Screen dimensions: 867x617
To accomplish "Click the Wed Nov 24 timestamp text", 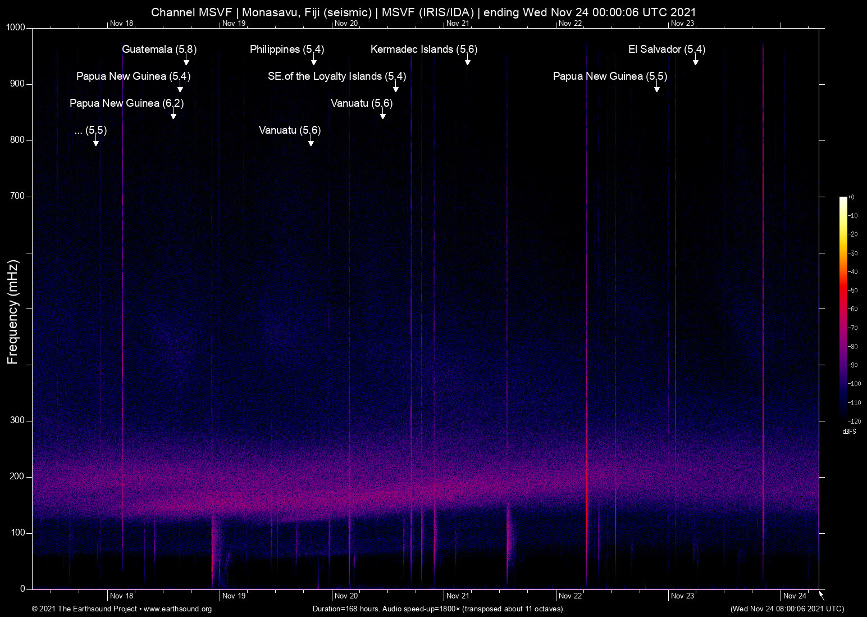I will (x=786, y=609).
